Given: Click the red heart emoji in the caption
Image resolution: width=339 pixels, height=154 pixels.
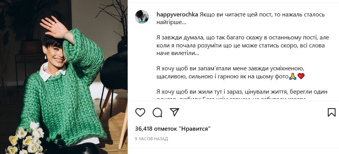Looking at the screenshot, I should coord(301,76).
